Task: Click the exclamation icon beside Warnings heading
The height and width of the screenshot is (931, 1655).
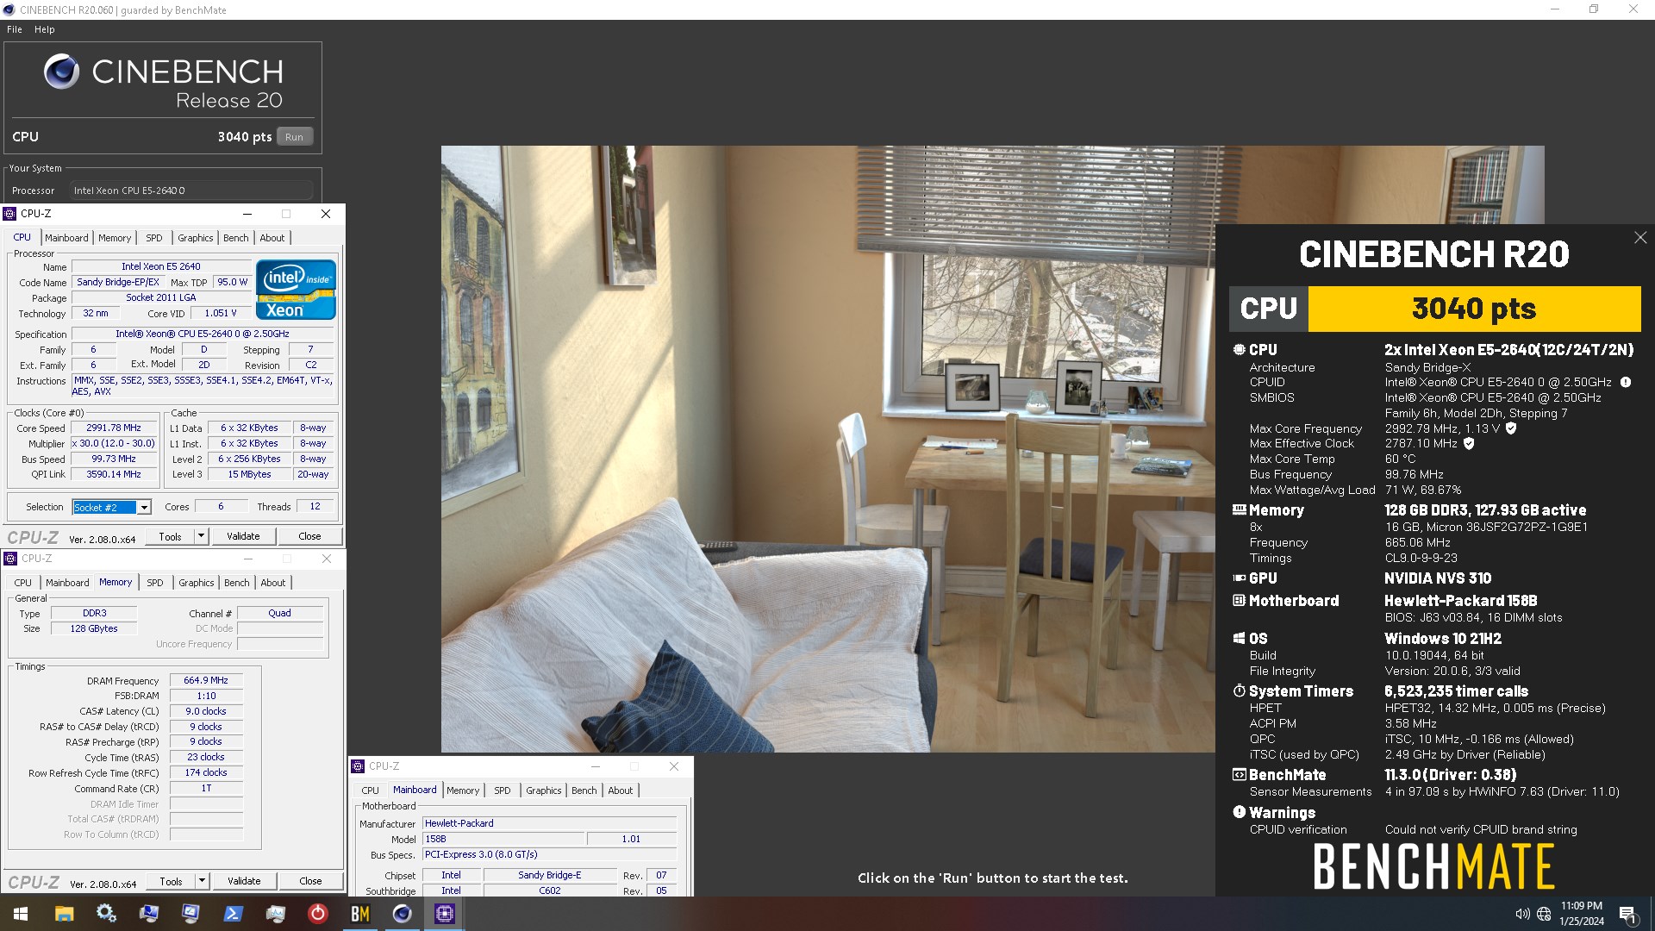Action: click(x=1239, y=812)
